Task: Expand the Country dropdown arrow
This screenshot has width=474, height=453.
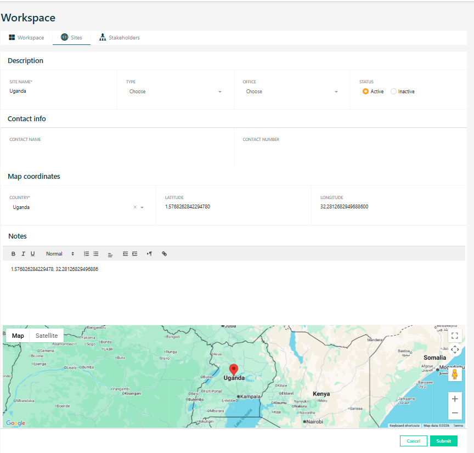Action: click(142, 207)
